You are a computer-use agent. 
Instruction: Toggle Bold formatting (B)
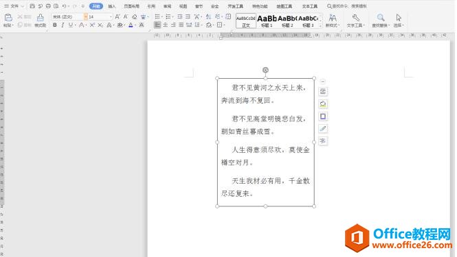pyautogui.click(x=55, y=25)
